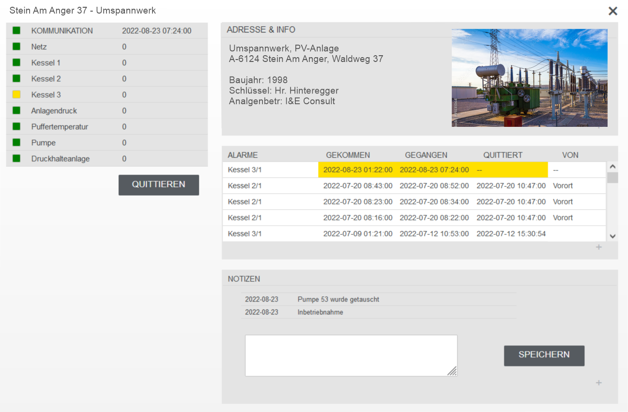Click the green Kessel 1 status indicator
This screenshot has height=412, width=628.
(16, 62)
